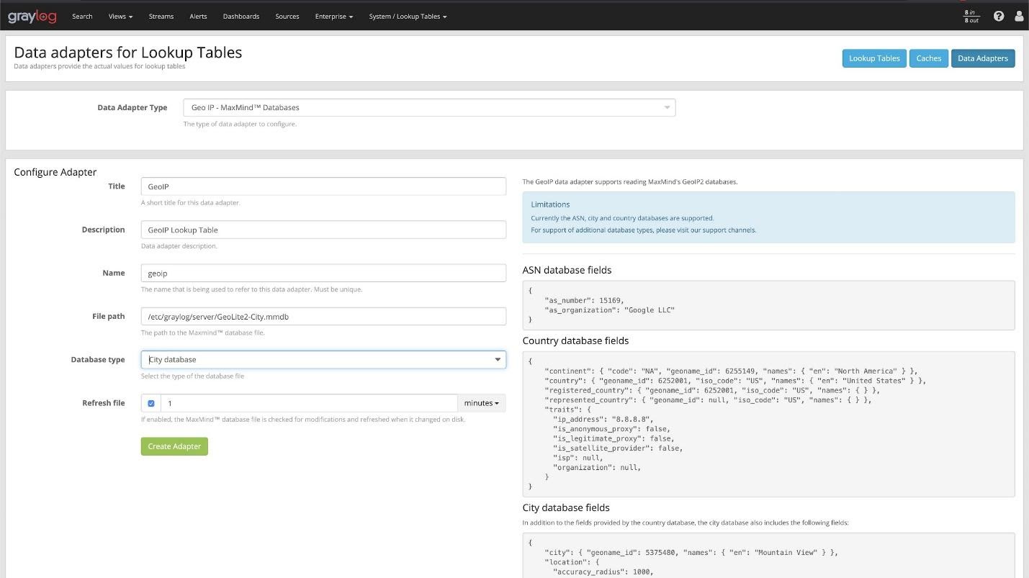Open the Dashboards page

point(241,17)
